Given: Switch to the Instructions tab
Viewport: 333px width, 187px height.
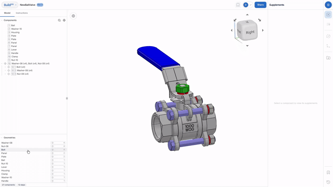Looking at the screenshot, I should pos(22,13).
